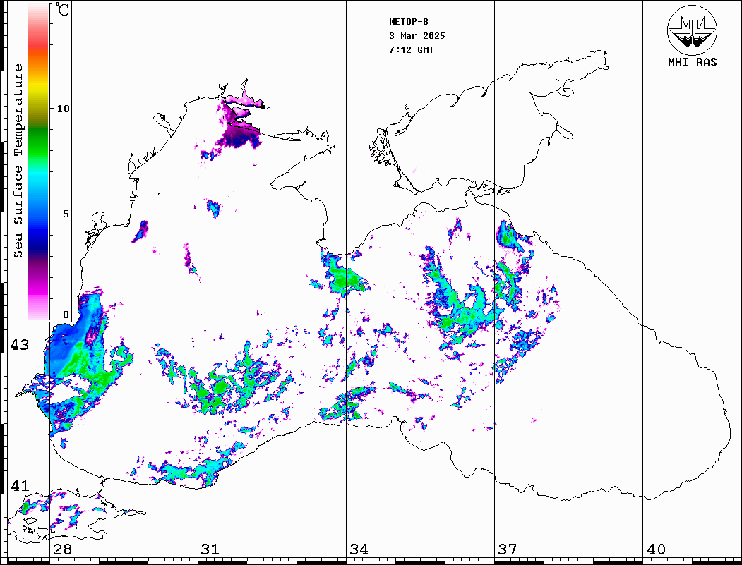Click the MHI RAS caption text
The image size is (742, 565).
[x=693, y=62]
